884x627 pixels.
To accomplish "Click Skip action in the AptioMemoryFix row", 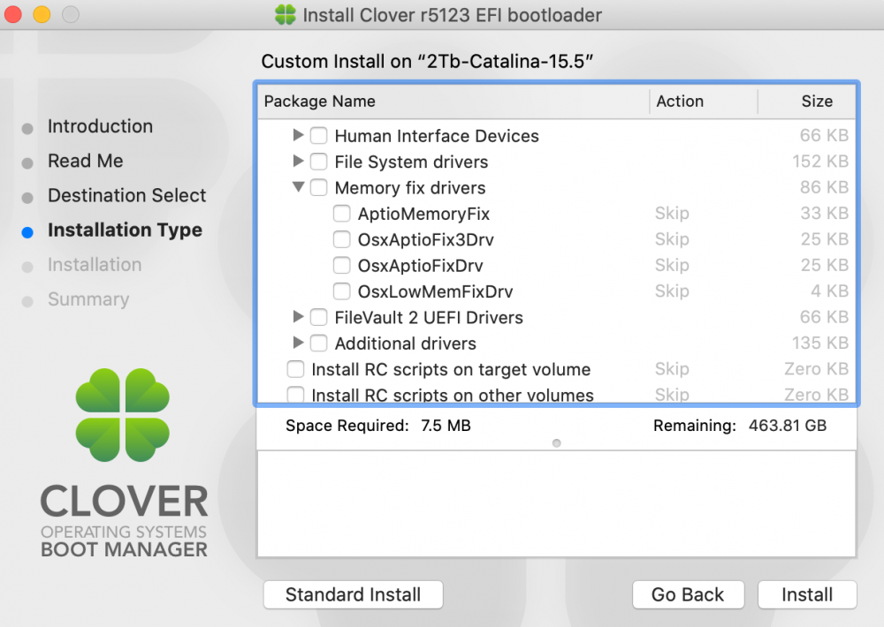I will (x=672, y=214).
